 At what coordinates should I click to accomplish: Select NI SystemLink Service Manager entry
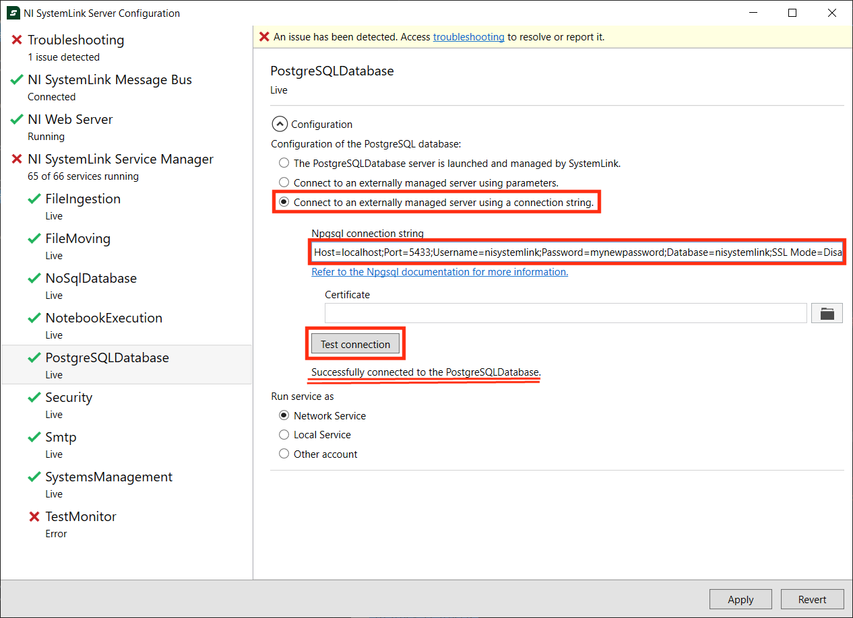(x=127, y=167)
